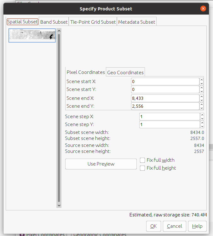The image size is (213, 236).
Task: Increase Scene end X using up arrow
Action: click(202, 96)
